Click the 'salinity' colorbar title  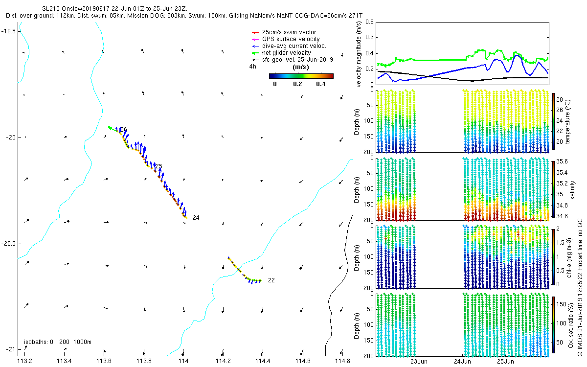click(572, 189)
